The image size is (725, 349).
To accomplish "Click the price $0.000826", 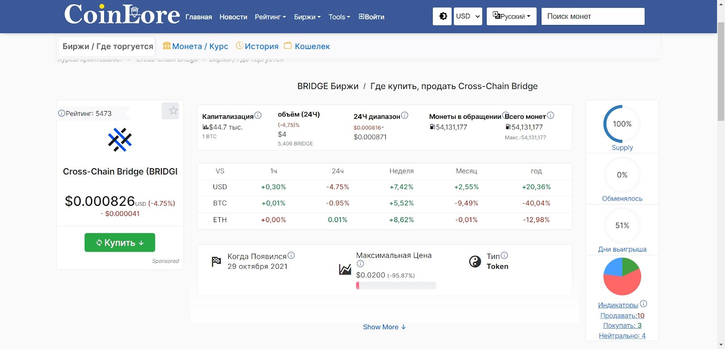I will tap(100, 201).
